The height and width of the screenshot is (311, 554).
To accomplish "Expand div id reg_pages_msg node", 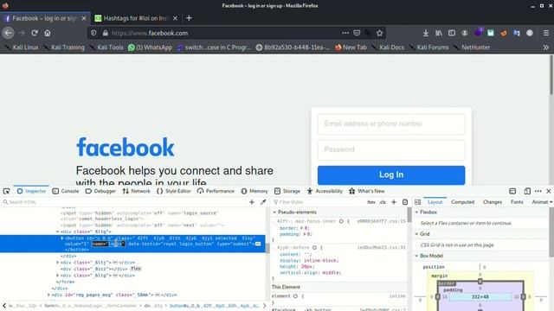I will point(48,295).
